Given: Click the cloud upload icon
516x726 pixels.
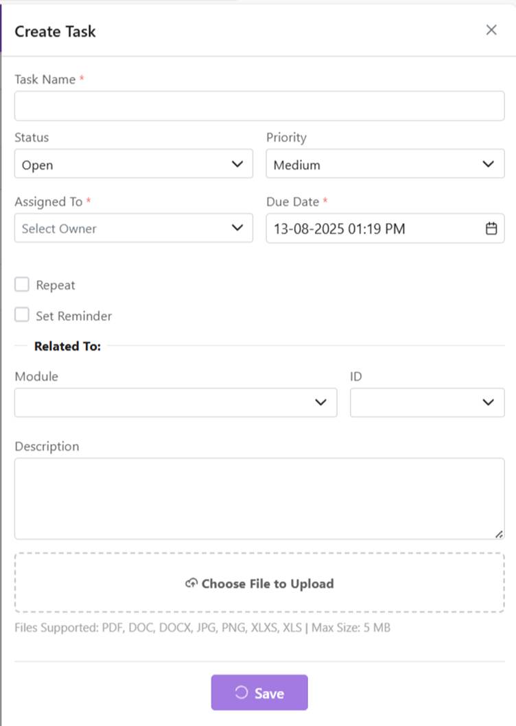Looking at the screenshot, I should click(x=191, y=584).
